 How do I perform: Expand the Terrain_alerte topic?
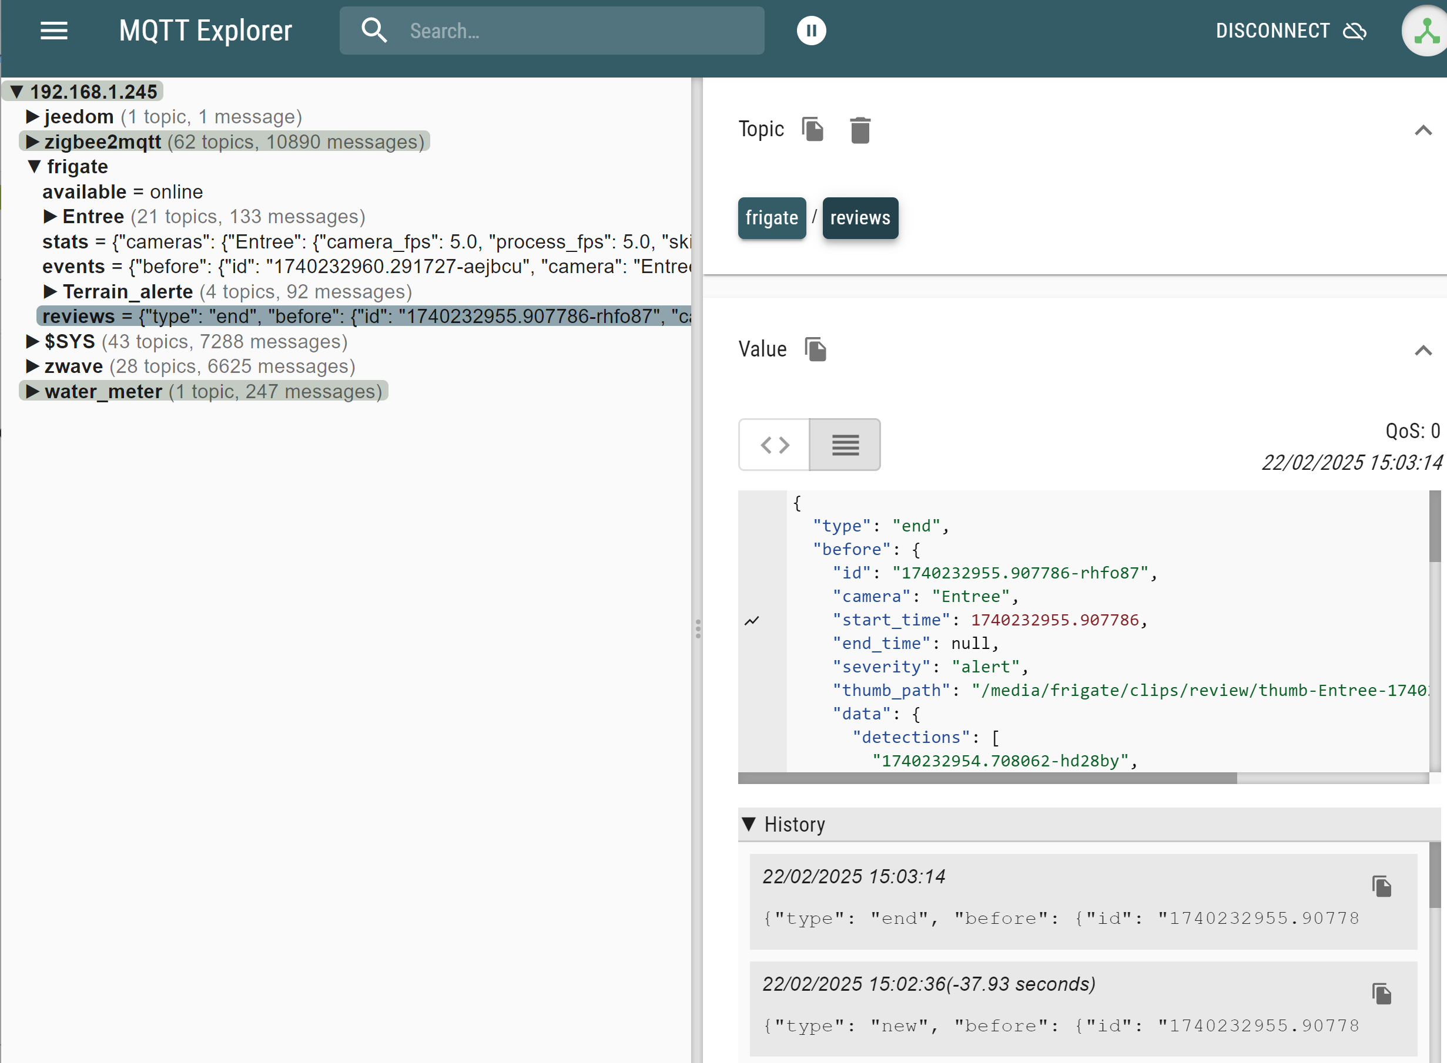point(50,291)
